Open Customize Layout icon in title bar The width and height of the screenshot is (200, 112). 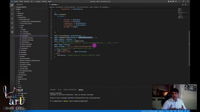tap(176, 1)
